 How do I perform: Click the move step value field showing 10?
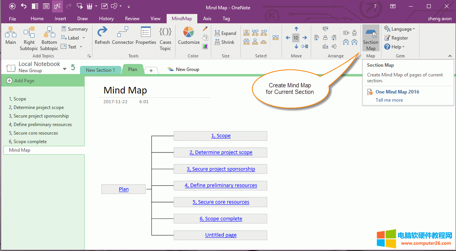296,38
